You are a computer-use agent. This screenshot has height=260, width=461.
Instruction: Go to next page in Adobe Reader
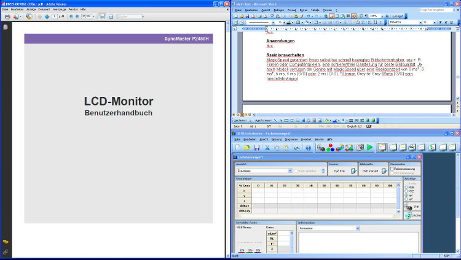coord(47,17)
